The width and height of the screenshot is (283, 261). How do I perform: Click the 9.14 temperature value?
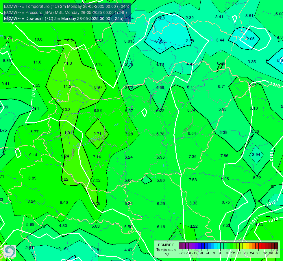(x=34, y=155)
